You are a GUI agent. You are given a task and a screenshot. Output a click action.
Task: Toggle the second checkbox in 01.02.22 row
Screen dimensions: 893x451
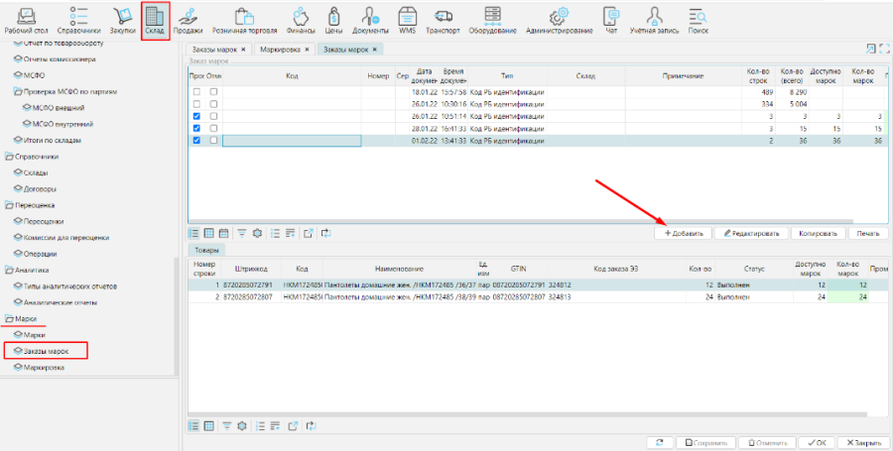click(x=212, y=141)
